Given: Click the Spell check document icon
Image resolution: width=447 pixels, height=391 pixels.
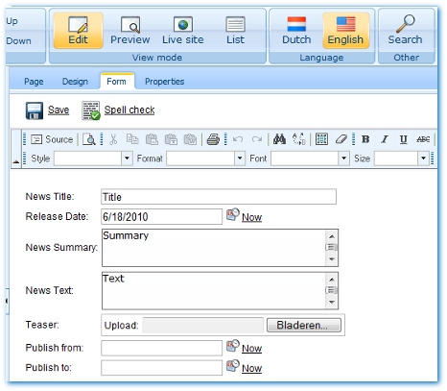Looking at the screenshot, I should (91, 110).
